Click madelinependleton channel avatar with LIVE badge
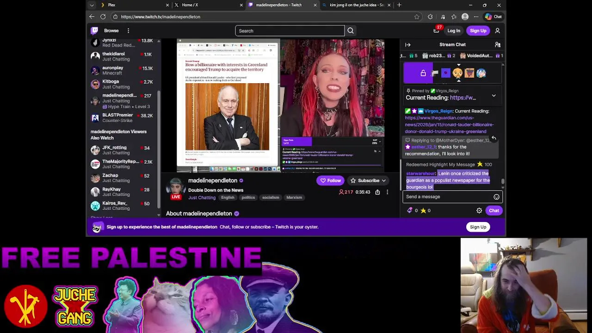The image size is (592, 333). (176, 189)
